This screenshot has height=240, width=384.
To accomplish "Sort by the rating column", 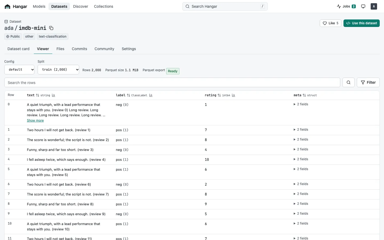I will (219, 95).
